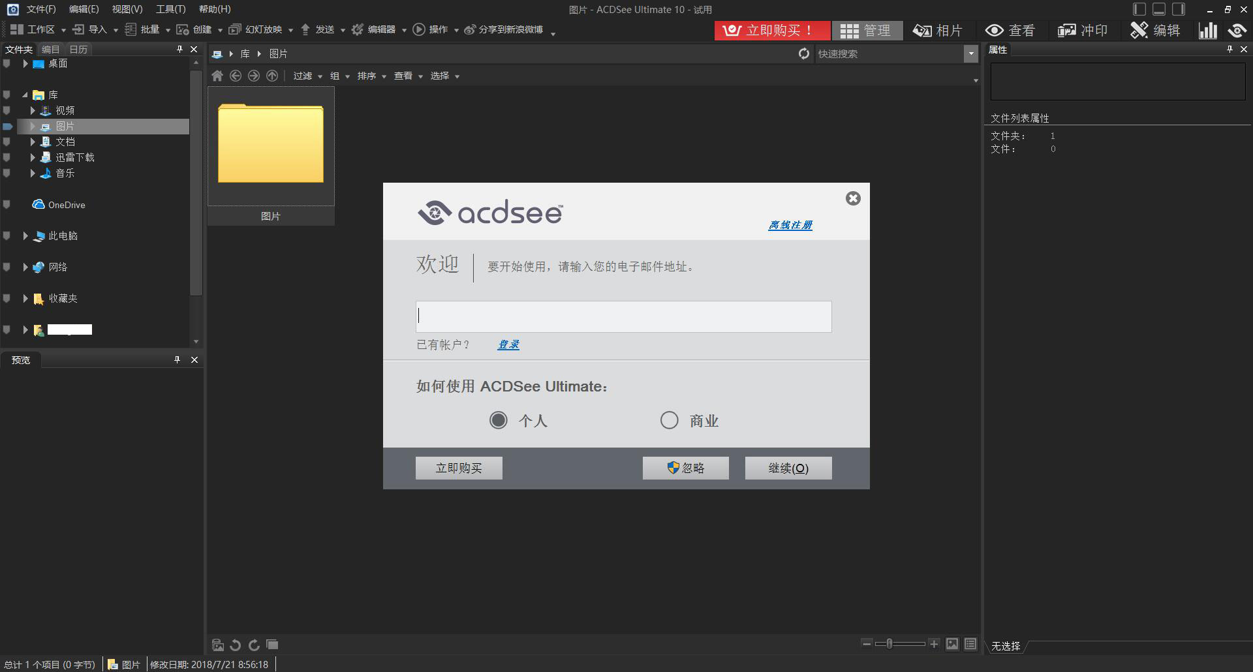The height and width of the screenshot is (672, 1253).
Task: Toggle the easy-select marker beside 文档
Action: [x=7, y=142]
